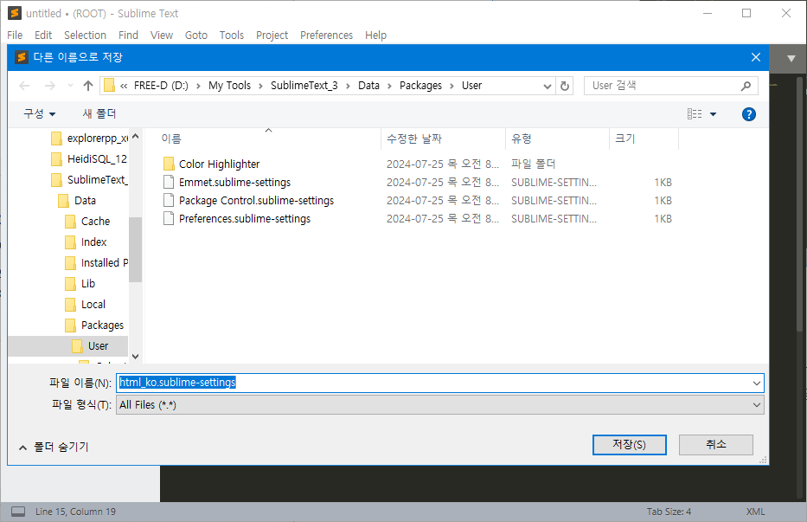Open the recent locations dropdown arrow

(71, 86)
